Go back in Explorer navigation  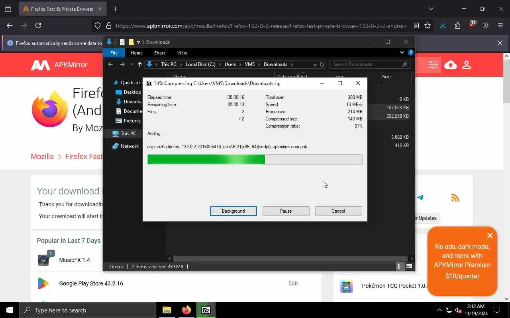[110, 64]
